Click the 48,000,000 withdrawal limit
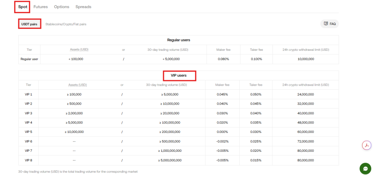This screenshot has width=373, height=175. (306, 123)
